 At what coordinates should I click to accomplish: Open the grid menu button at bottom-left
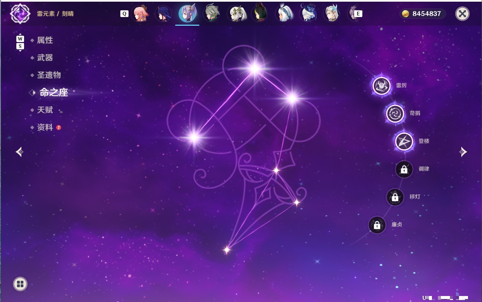click(20, 284)
